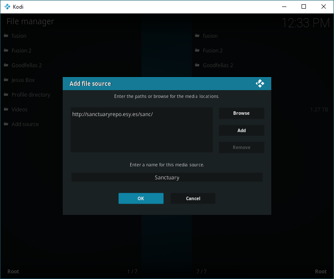Click folder icon beside Jesus Box
This screenshot has height=279, width=334.
point(6,80)
